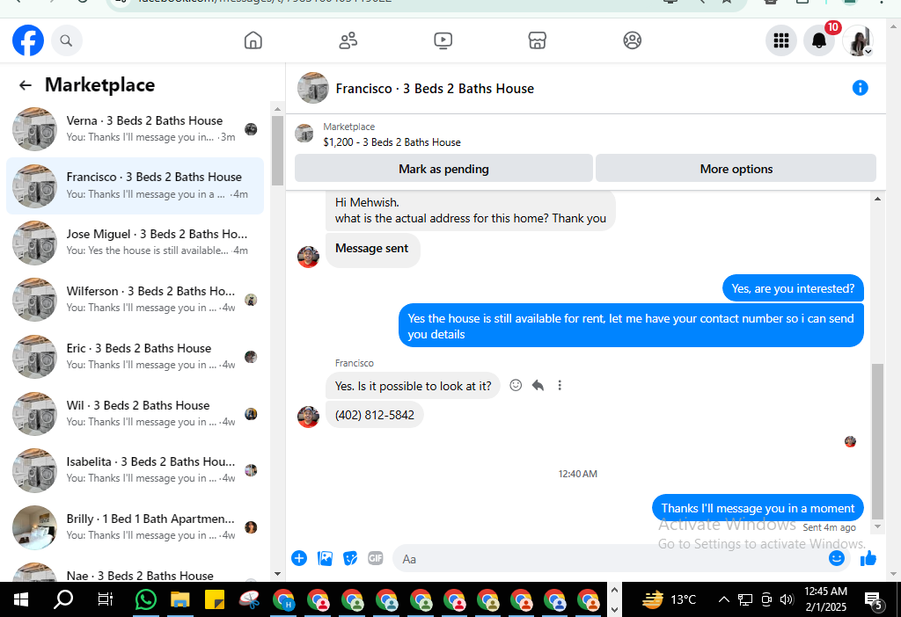Open Nae's 3 Beds 2 Baths House conversation
The image size is (901, 617).
pyautogui.click(x=135, y=571)
